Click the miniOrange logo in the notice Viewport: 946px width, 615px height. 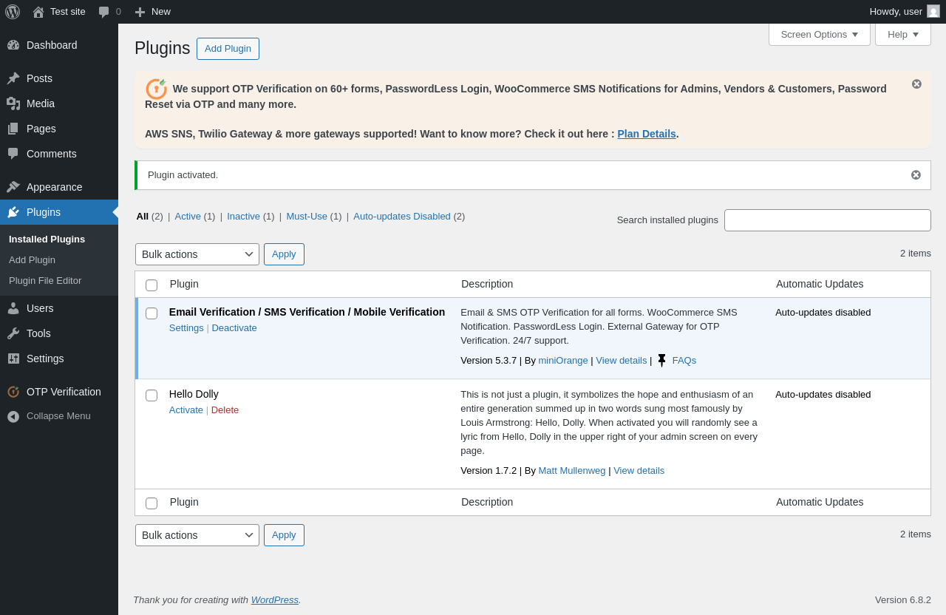point(156,89)
